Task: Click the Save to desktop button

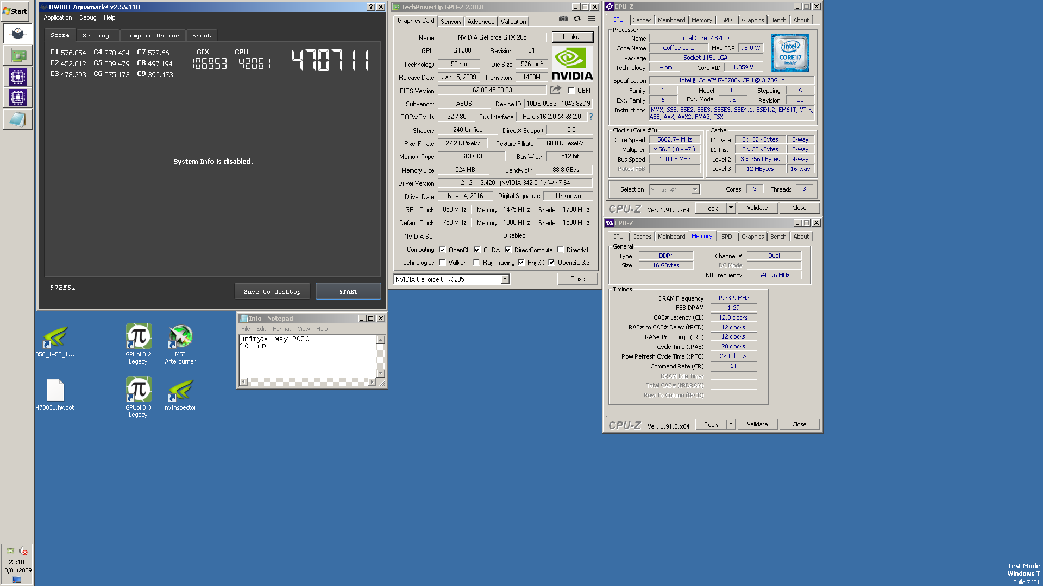Action: (272, 291)
